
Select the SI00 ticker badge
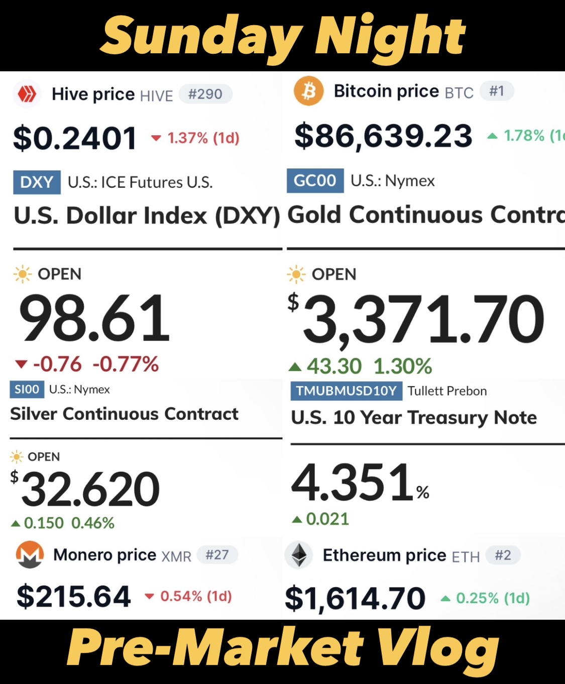(x=27, y=390)
